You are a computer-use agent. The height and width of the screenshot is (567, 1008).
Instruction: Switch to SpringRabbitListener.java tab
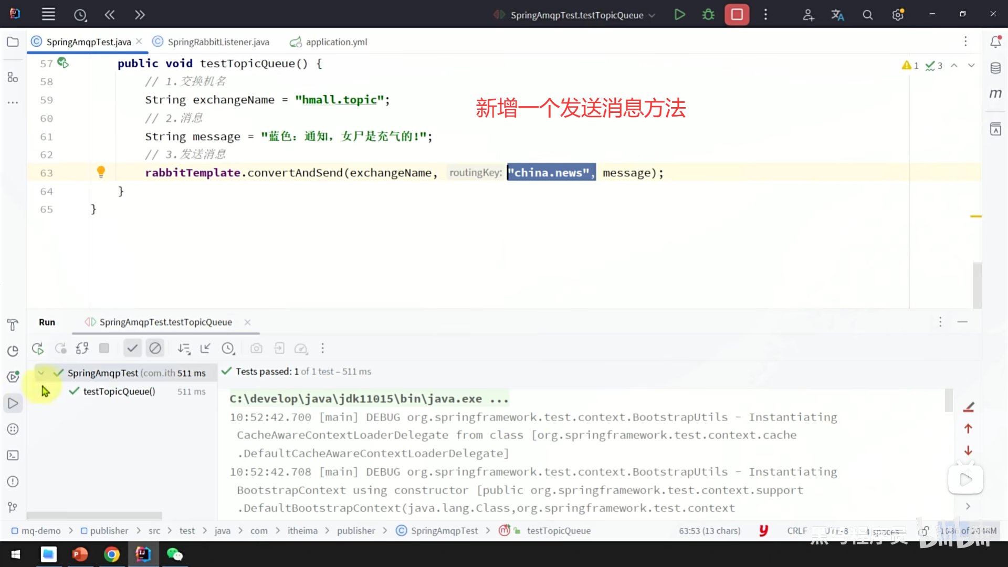pos(218,42)
